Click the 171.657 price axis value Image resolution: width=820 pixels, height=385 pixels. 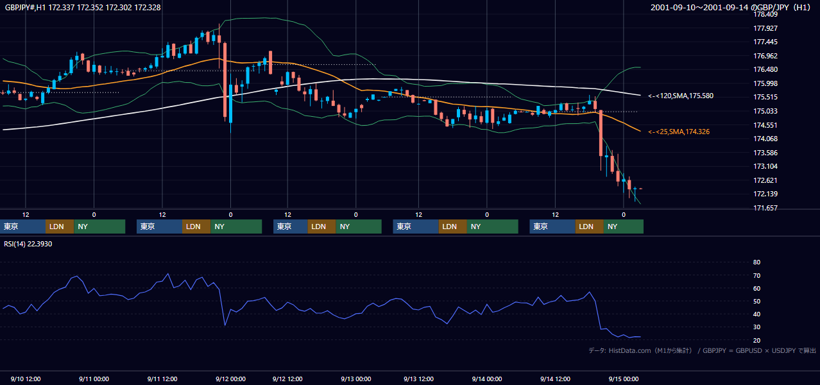point(765,208)
